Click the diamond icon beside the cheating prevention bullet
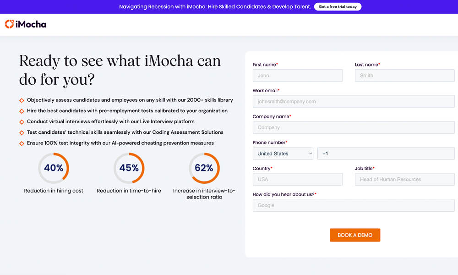Image resolution: width=458 pixels, height=275 pixels. coord(22,143)
